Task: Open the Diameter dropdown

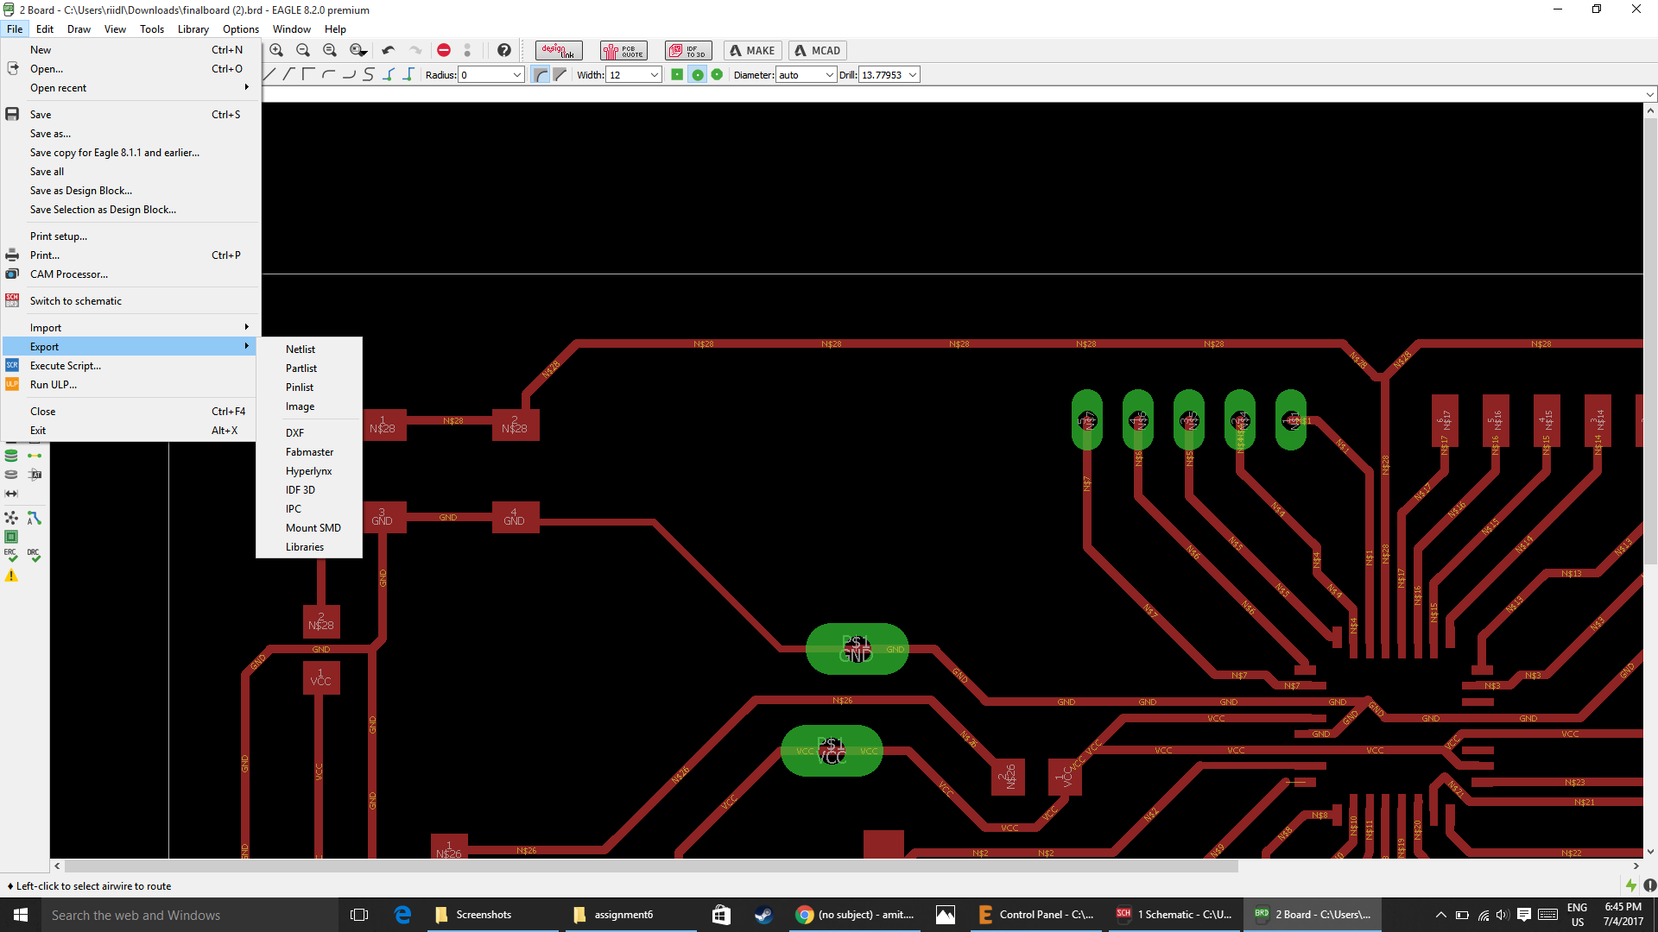Action: pyautogui.click(x=830, y=75)
